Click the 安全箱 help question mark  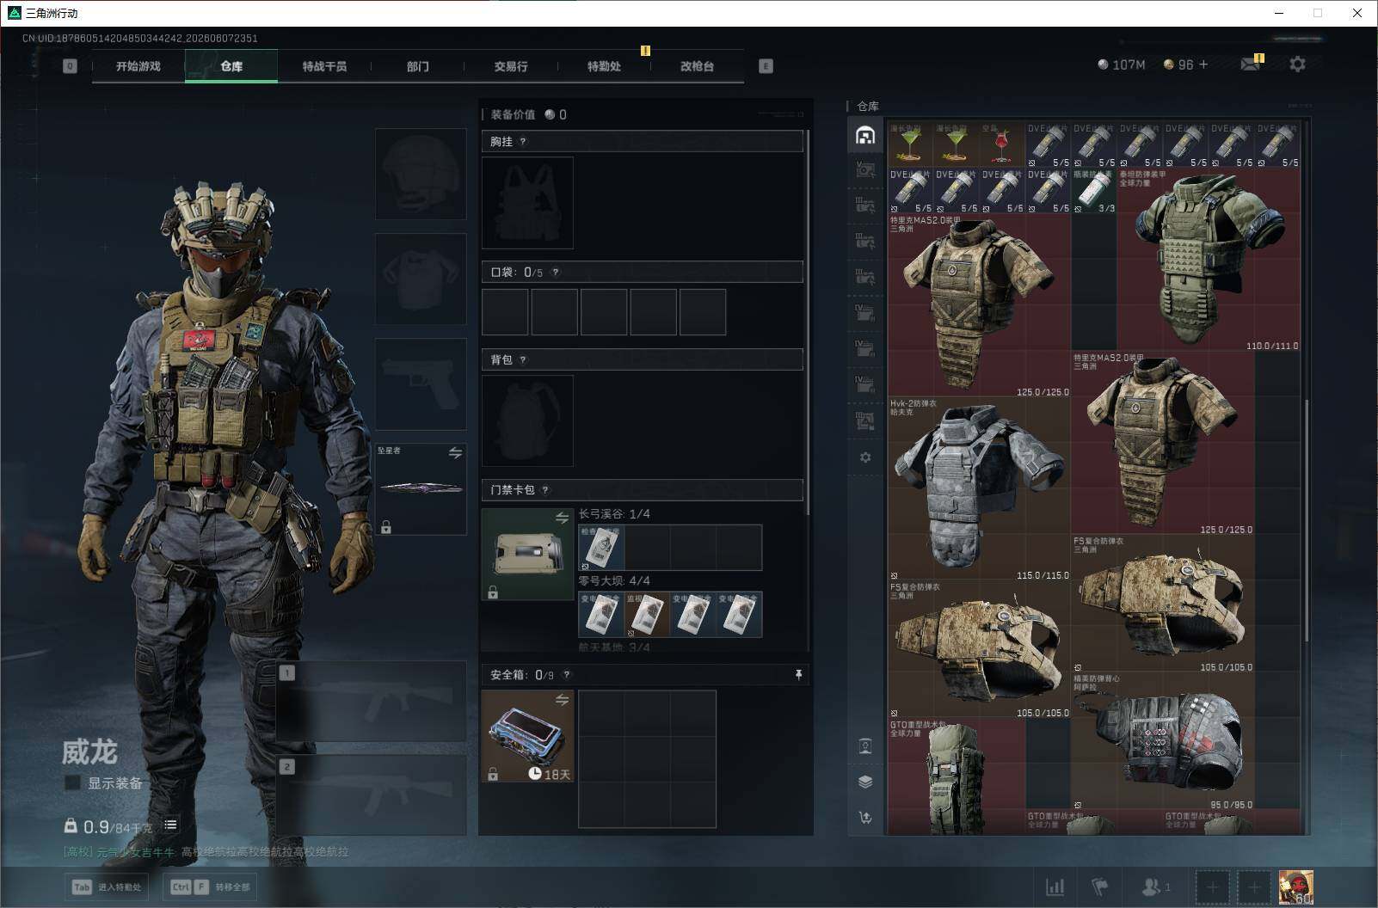coord(566,675)
